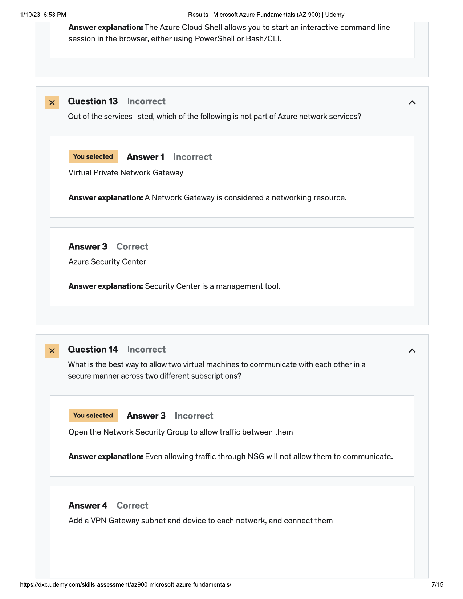Click the Question 14 heading
The height and width of the screenshot is (599, 463).
[x=93, y=349]
